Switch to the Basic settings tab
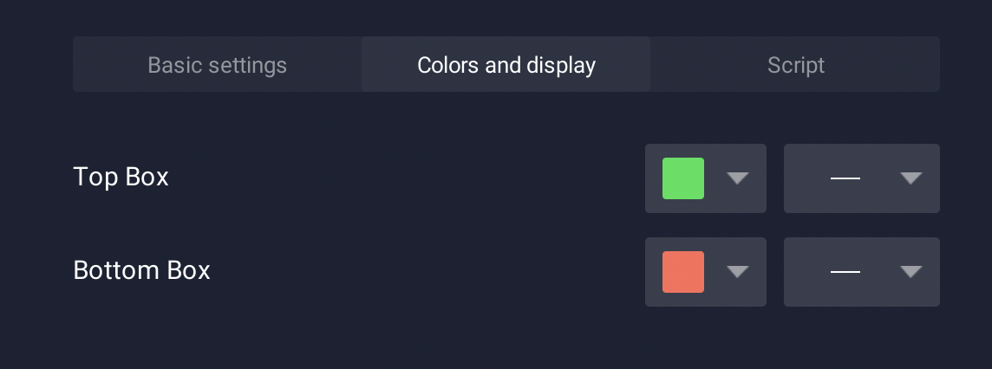 (217, 64)
